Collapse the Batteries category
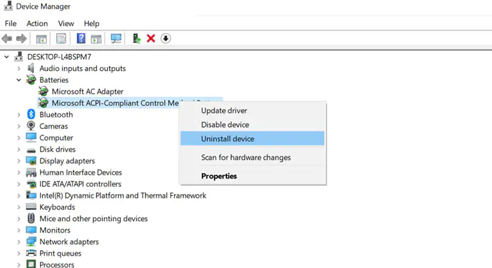This screenshot has height=268, width=492. (x=19, y=80)
